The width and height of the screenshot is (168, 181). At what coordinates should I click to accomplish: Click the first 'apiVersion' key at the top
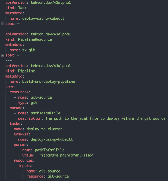click(x=16, y=3)
